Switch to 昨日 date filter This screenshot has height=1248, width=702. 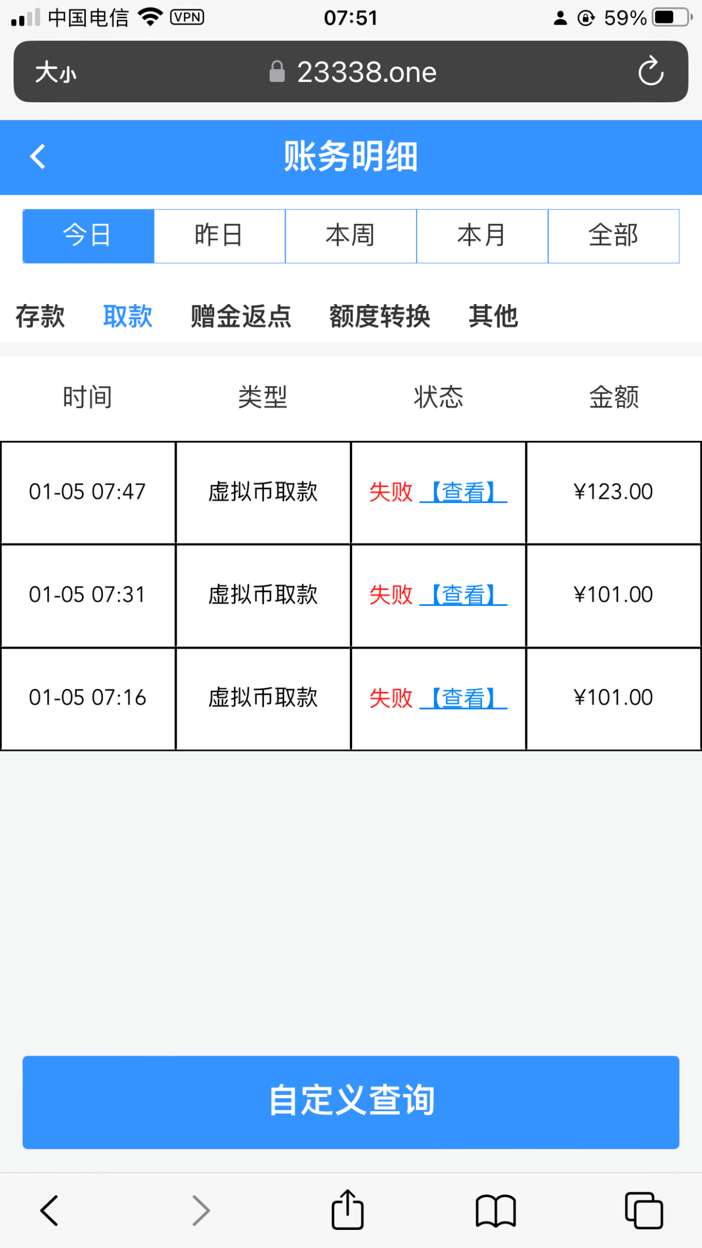219,236
